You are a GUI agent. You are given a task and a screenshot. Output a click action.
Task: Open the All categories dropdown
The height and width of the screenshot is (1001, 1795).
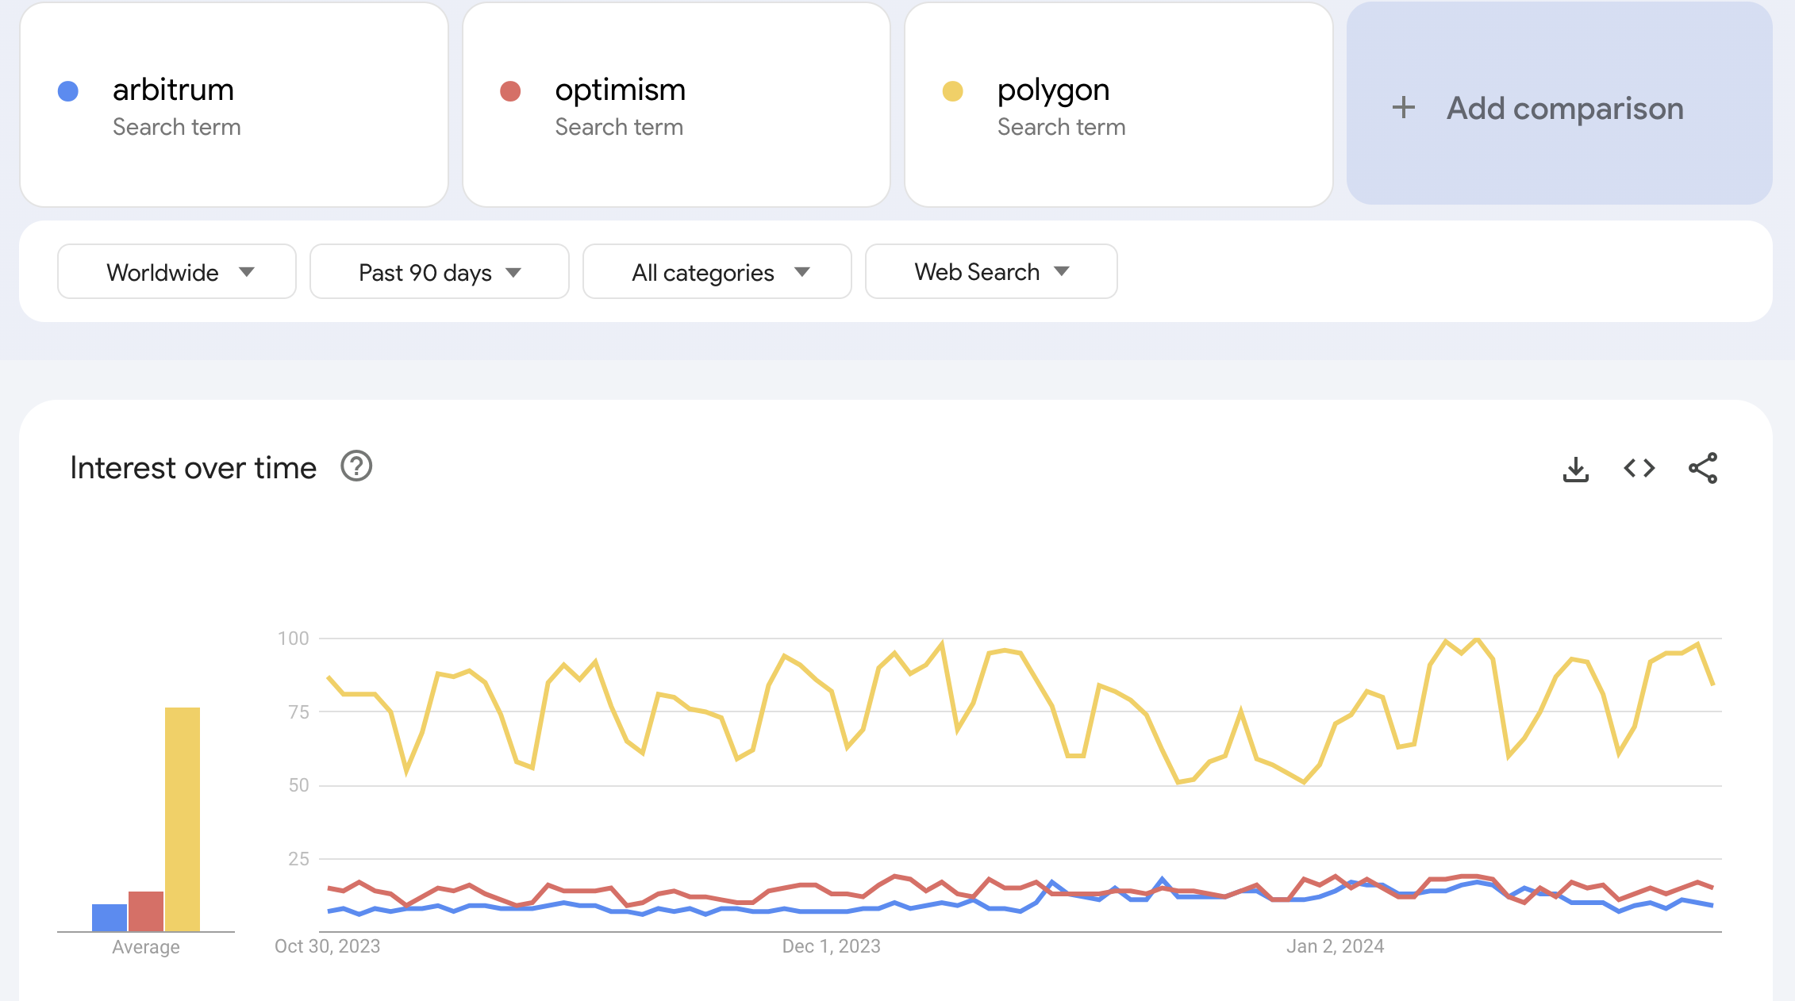pyautogui.click(x=717, y=272)
